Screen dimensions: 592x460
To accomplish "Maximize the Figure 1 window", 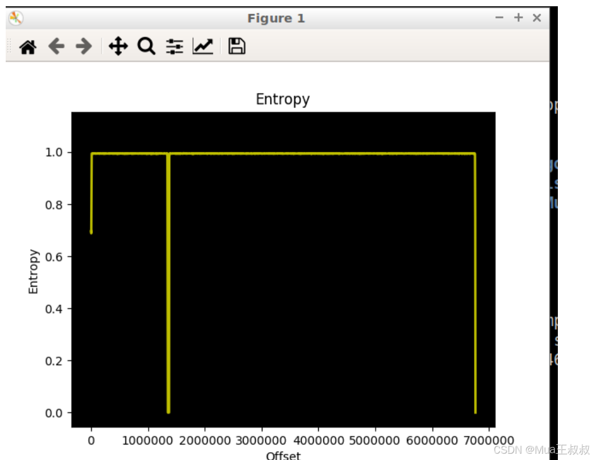I will click(x=519, y=18).
